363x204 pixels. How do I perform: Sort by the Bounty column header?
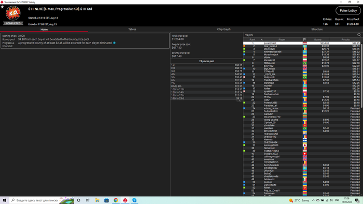(x=318, y=40)
